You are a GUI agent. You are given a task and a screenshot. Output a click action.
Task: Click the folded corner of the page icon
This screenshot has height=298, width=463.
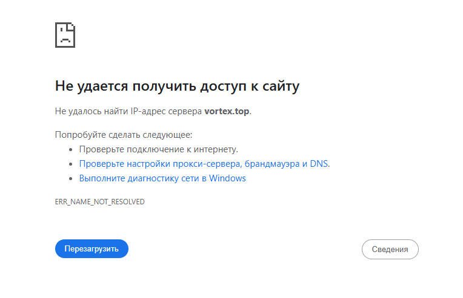click(72, 27)
